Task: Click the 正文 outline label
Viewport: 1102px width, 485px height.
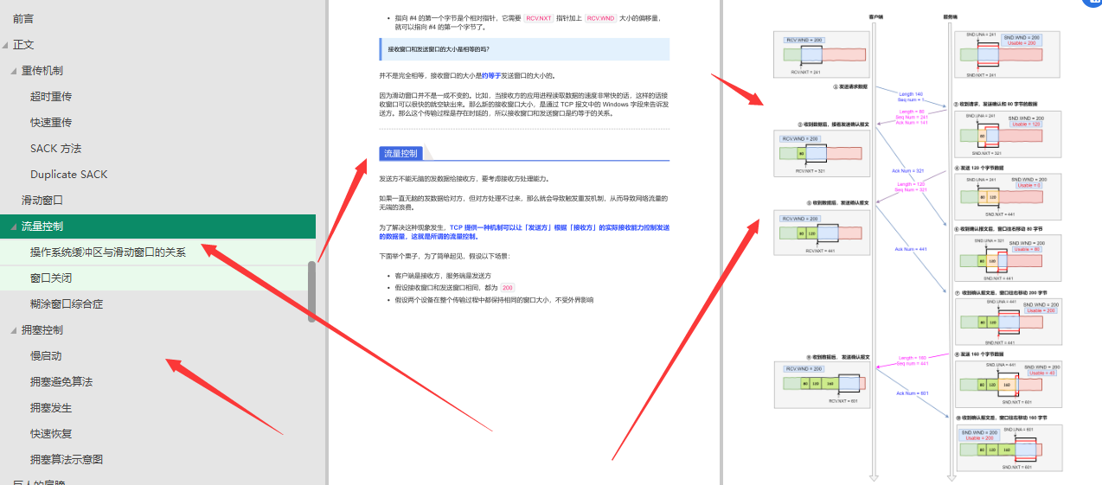Action: [23, 44]
